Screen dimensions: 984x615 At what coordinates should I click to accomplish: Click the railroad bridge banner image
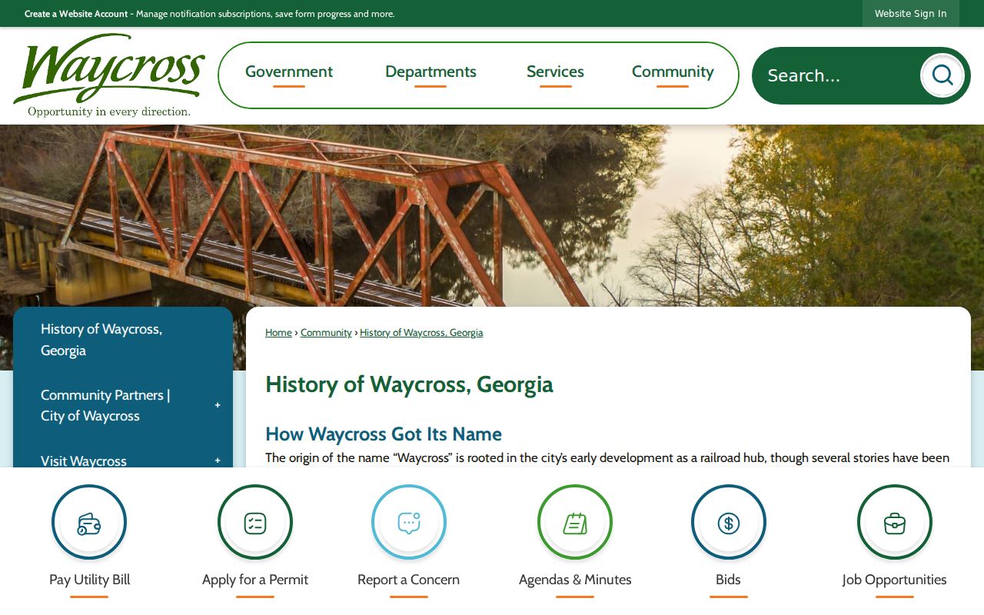coord(492,215)
